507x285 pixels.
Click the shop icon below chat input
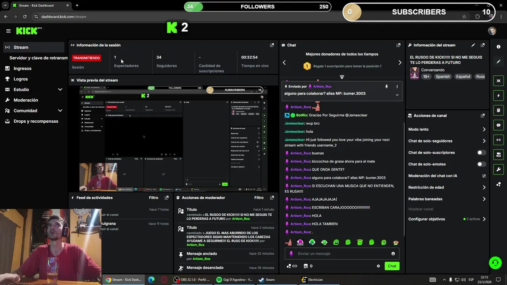click(x=308, y=266)
